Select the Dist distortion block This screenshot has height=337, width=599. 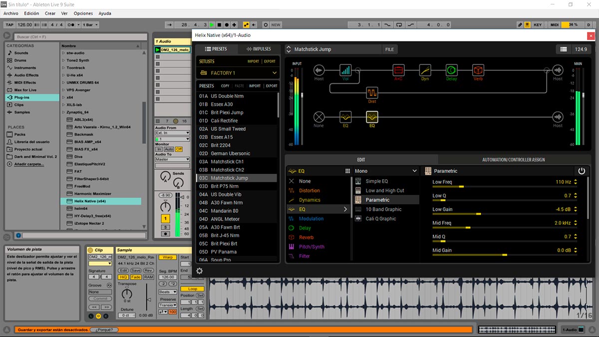372,93
